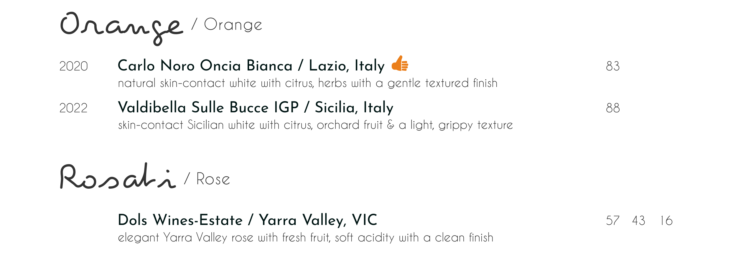The height and width of the screenshot is (273, 731).
Task: Click the 83 price for Carlo Noro
Action: pos(613,66)
